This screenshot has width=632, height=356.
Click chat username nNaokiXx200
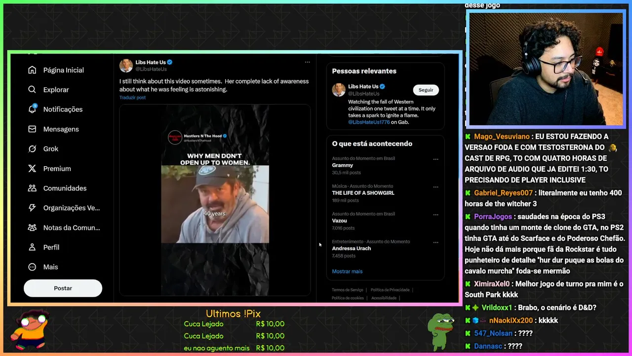[x=511, y=320]
